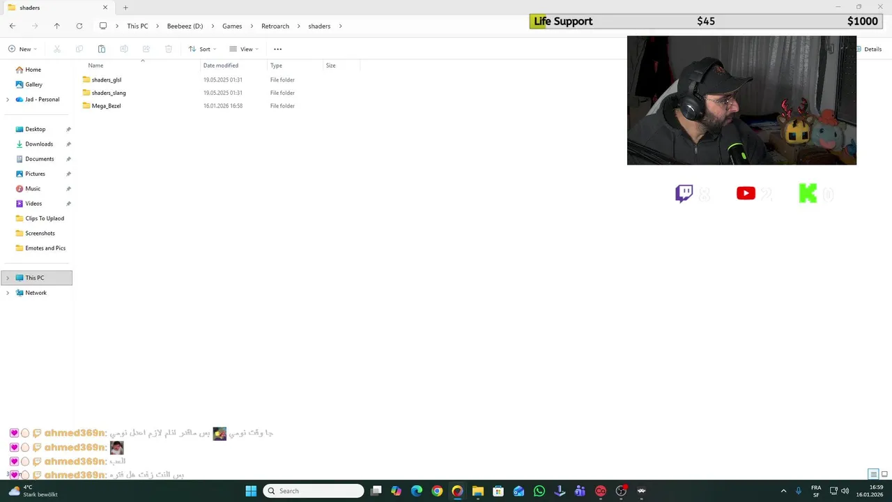Open the PC icon breadcrumb root

(x=103, y=26)
